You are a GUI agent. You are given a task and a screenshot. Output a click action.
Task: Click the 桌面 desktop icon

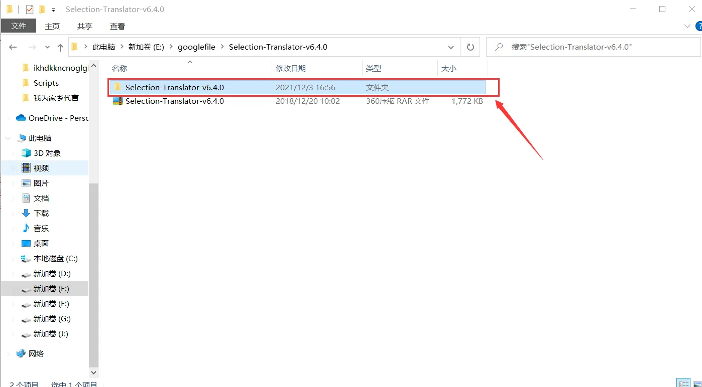coord(26,243)
